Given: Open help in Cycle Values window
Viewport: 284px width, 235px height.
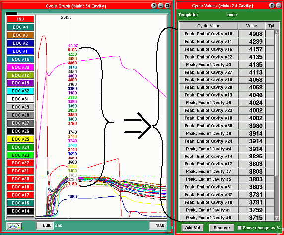Looking at the screenshot, I should (272, 6).
